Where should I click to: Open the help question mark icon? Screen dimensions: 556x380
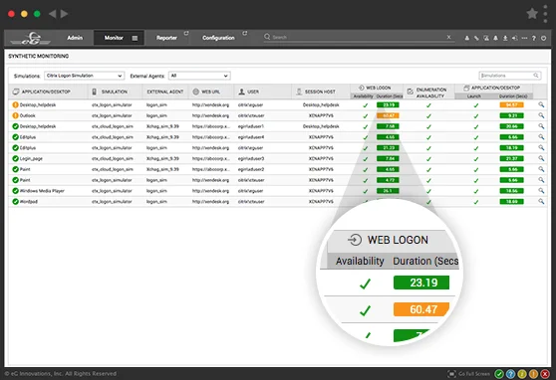click(534, 38)
